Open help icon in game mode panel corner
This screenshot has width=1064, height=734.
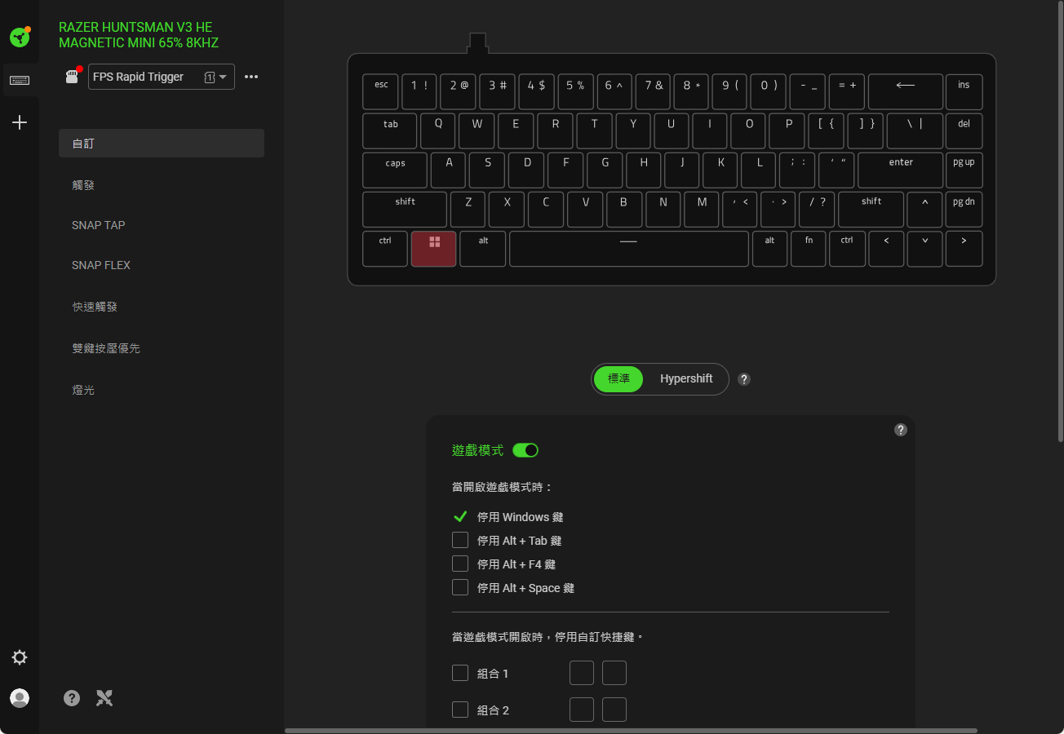(x=901, y=430)
